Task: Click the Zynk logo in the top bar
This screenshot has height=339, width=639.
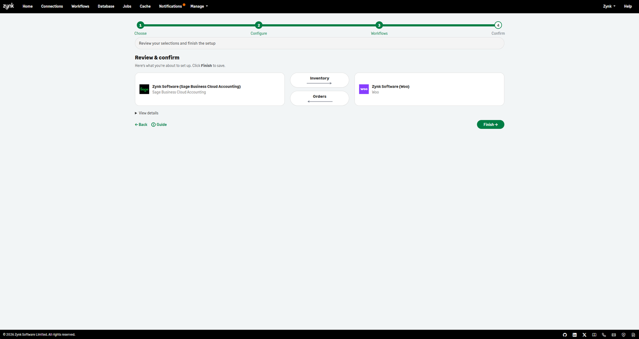Action: coord(8,6)
